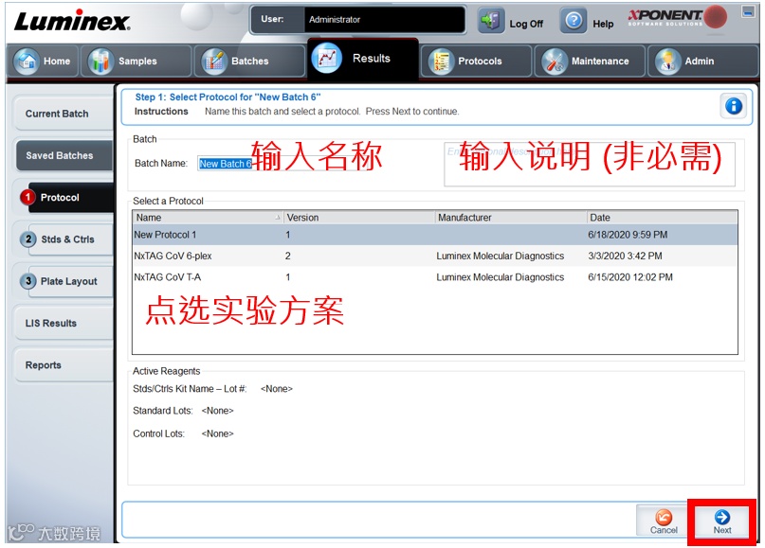
Task: Sort protocols by Manufacturer column header
Action: pyautogui.click(x=510, y=218)
